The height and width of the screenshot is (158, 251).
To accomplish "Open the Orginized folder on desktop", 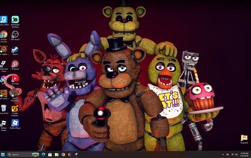I will 244,139.
